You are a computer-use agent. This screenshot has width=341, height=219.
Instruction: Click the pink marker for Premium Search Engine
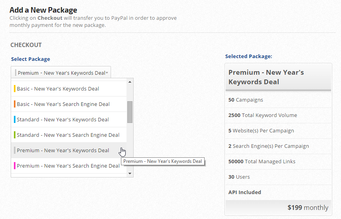pyautogui.click(x=15, y=166)
